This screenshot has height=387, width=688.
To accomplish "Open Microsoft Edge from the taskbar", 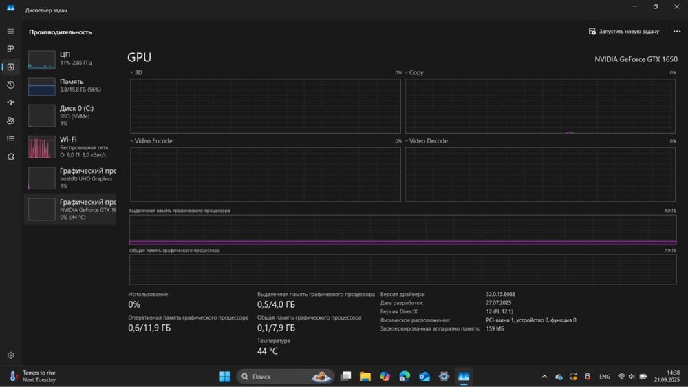I will [405, 377].
